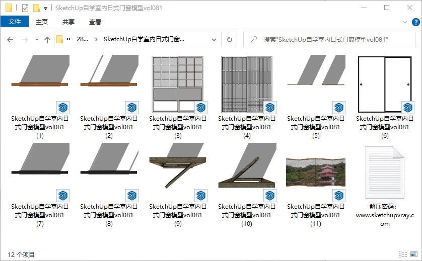The image size is (422, 261).
Task: Click file name ending with (3)
Action: point(178,127)
